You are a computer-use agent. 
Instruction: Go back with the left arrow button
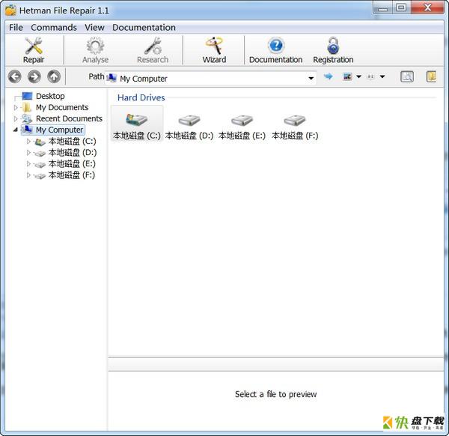15,76
